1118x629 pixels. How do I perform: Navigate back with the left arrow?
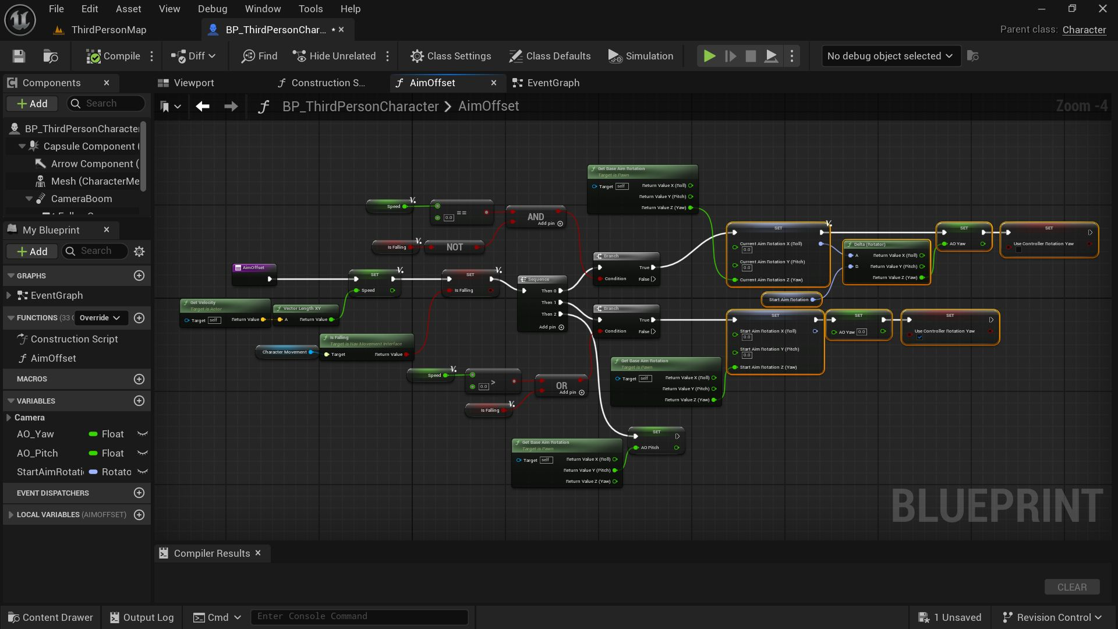203,106
